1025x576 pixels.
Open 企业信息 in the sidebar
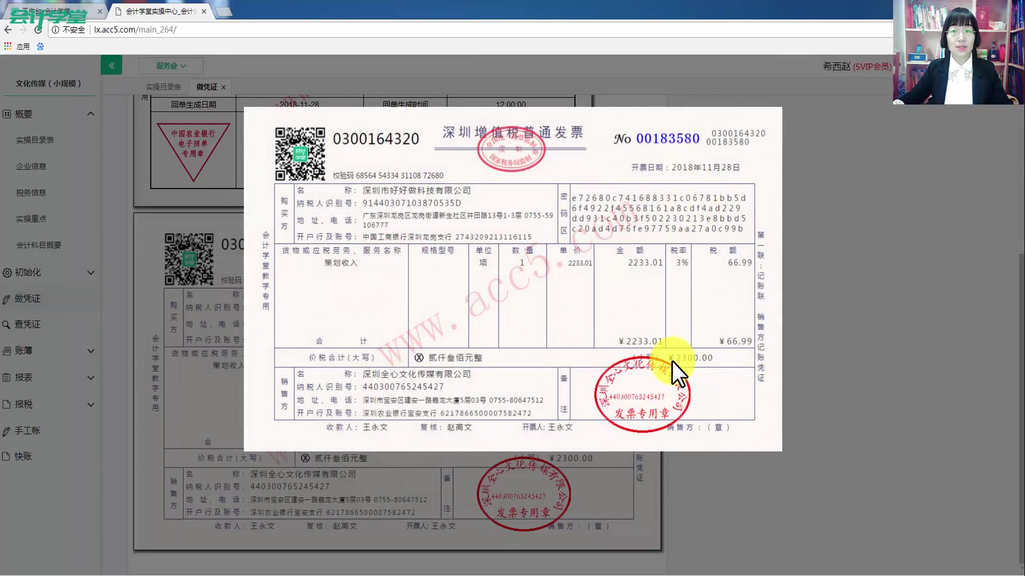coord(31,166)
